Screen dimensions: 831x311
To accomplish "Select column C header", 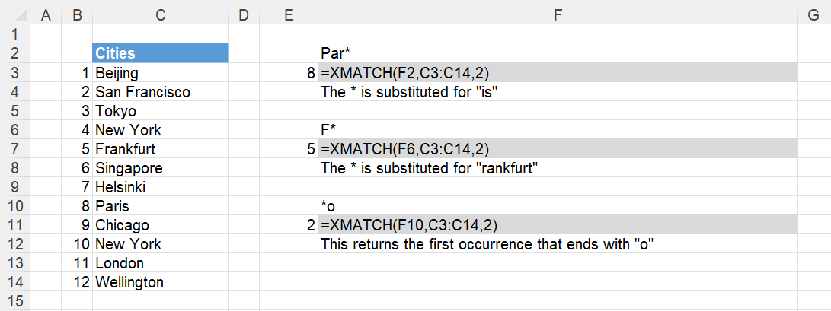I will pos(160,15).
